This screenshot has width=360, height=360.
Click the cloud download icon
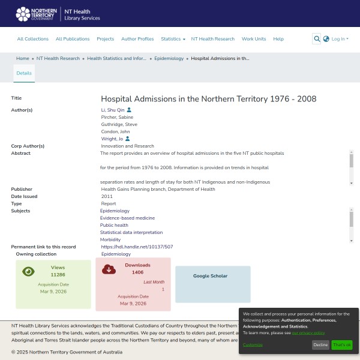pyautogui.click(x=109, y=269)
